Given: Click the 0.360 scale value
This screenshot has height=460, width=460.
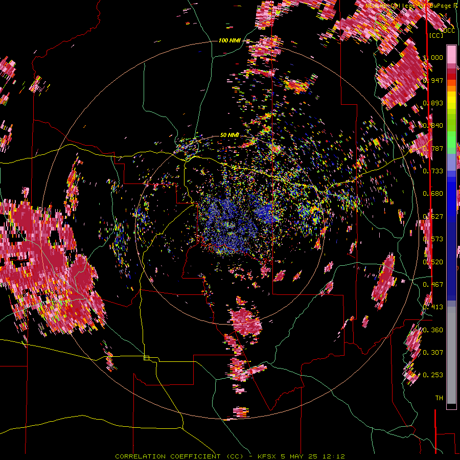Looking at the screenshot, I should [x=433, y=330].
